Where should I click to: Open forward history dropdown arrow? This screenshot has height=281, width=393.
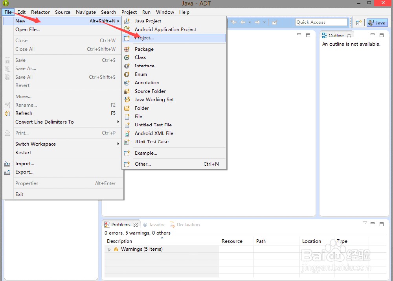264,22
